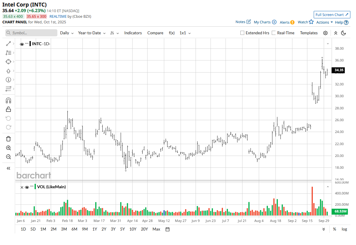
Task: Click the Symbol search input field
Action: (x=31, y=33)
